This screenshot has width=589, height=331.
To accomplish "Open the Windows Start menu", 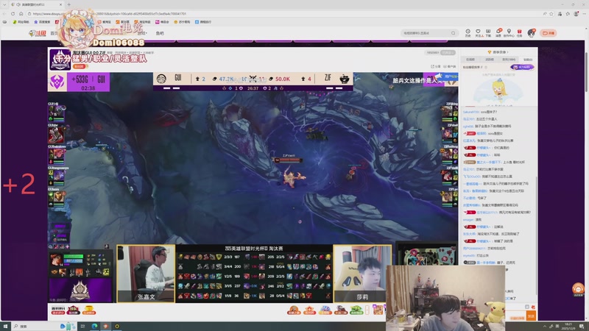I will coord(5,326).
